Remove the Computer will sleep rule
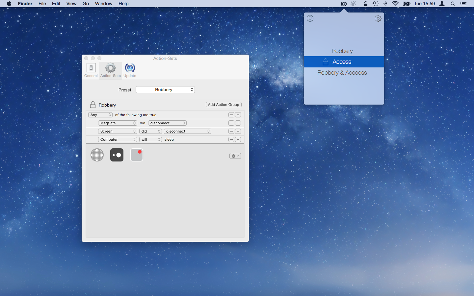The height and width of the screenshot is (296, 474). point(231,139)
